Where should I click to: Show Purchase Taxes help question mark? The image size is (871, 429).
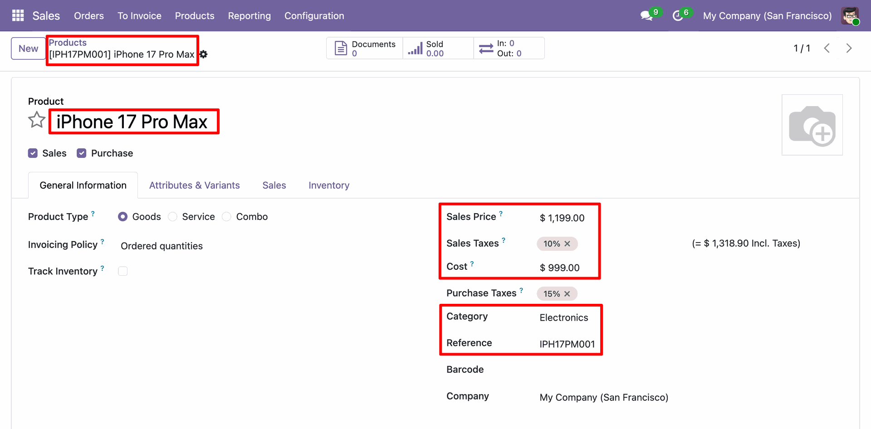pyautogui.click(x=521, y=290)
